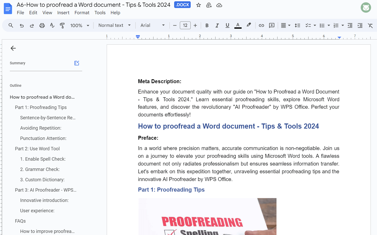Open the Edit menu
This screenshot has height=235, width=377.
[x=33, y=13]
